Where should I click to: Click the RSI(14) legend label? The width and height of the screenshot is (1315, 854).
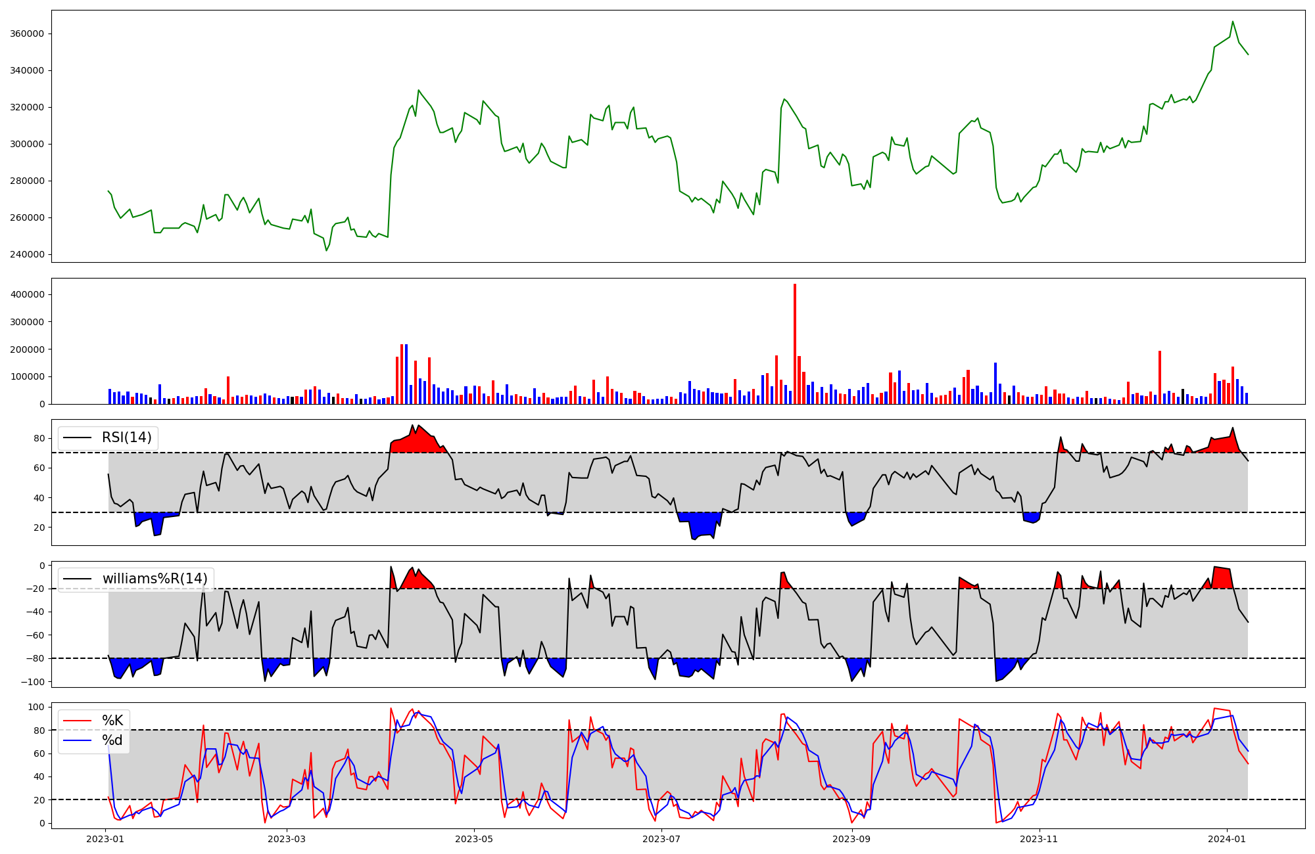tap(126, 438)
